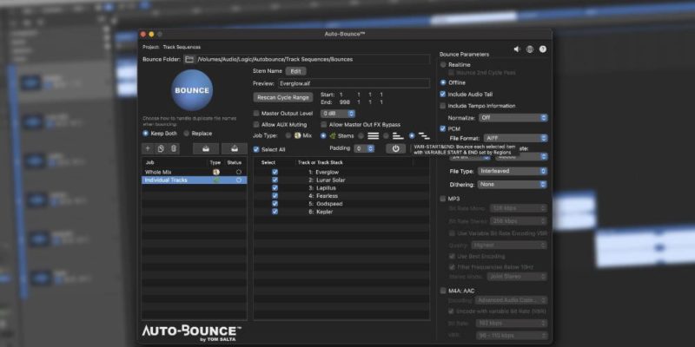Click the '3: Lapillus' track name
695x347 pixels.
[323, 188]
